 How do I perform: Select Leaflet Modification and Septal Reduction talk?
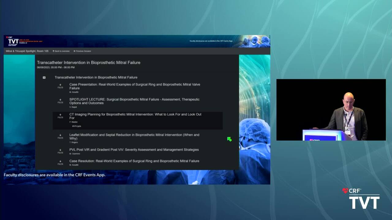pos(134,137)
